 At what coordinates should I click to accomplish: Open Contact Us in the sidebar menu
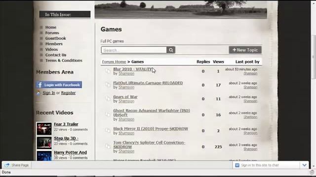[x=56, y=55]
